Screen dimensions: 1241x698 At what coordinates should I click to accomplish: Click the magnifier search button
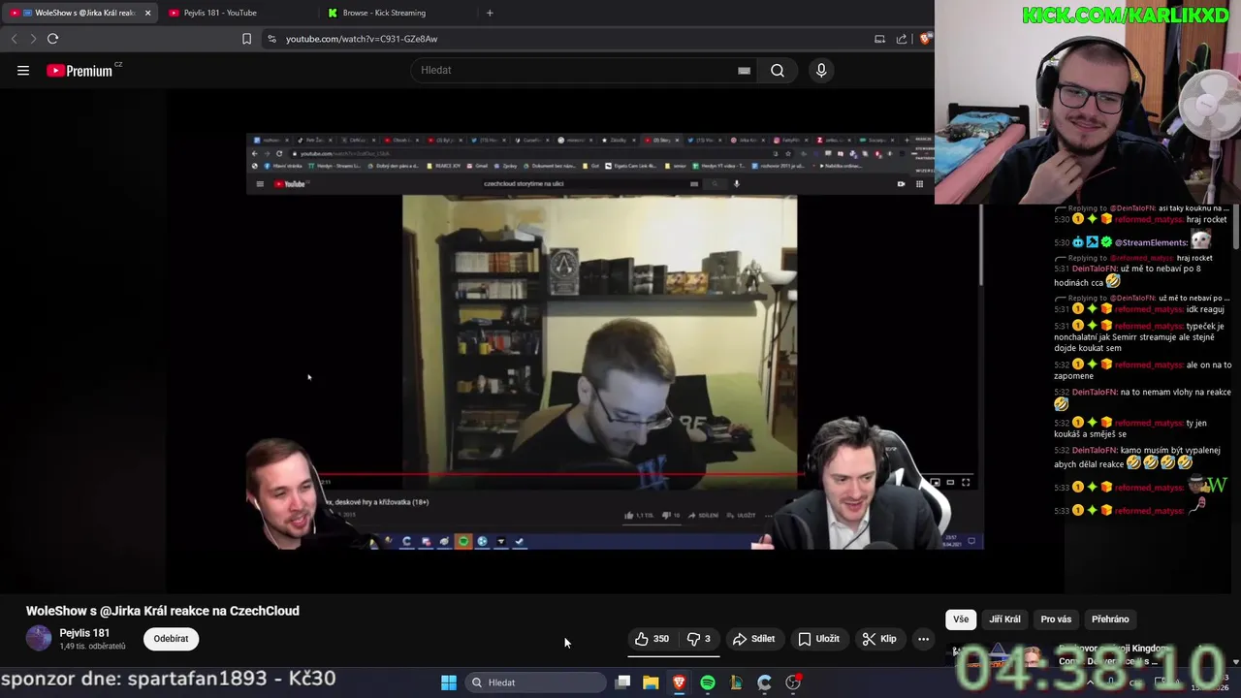click(778, 70)
